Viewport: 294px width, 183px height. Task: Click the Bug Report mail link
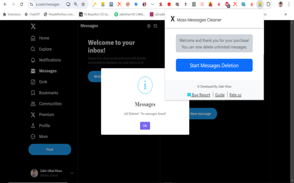198,95
